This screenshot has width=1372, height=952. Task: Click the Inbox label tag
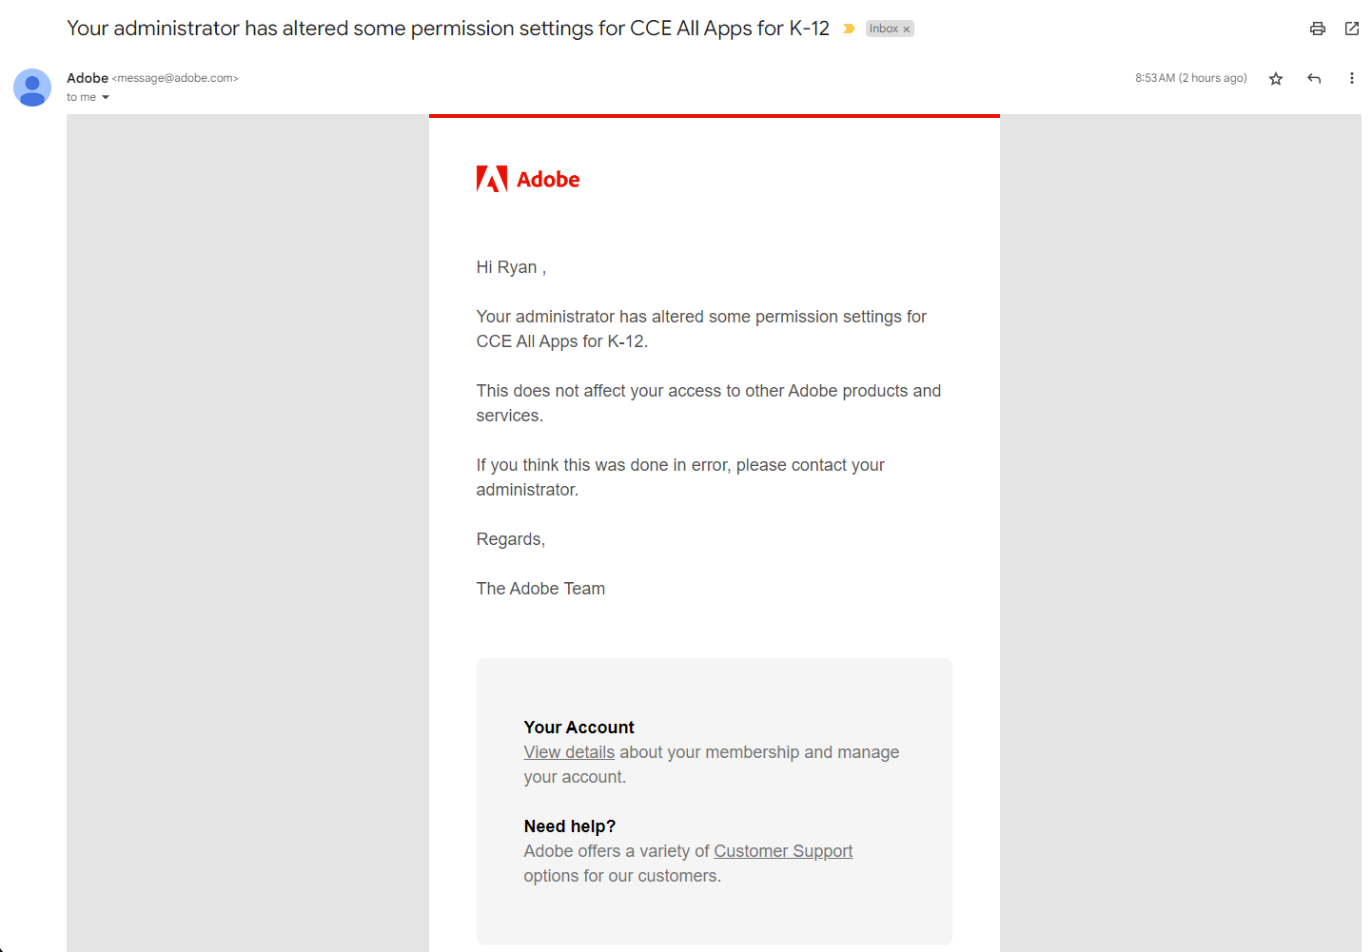click(883, 29)
